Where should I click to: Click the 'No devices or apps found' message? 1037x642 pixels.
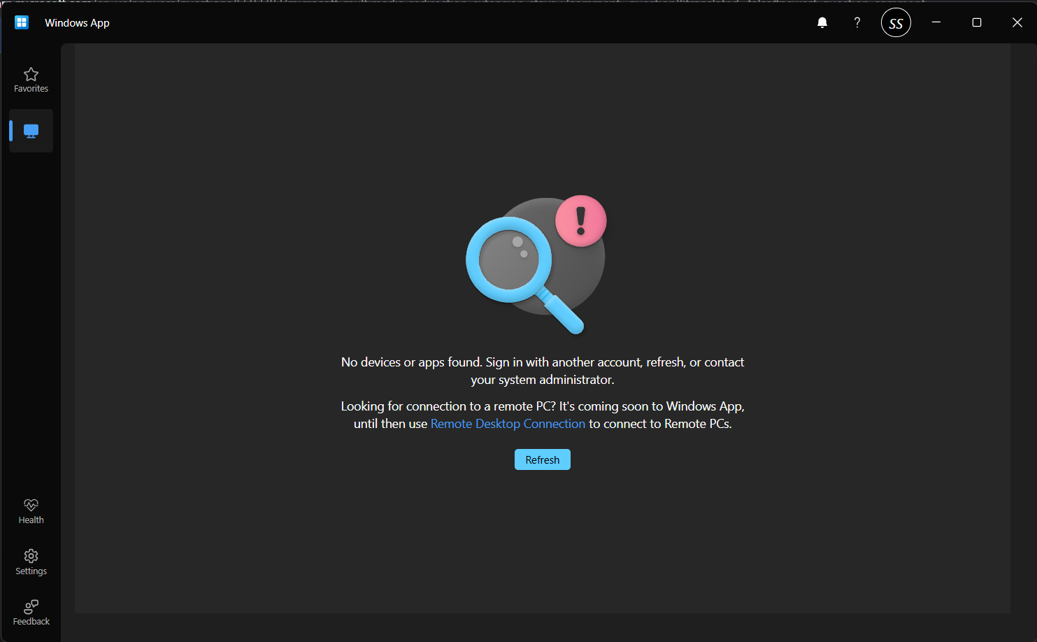point(543,371)
